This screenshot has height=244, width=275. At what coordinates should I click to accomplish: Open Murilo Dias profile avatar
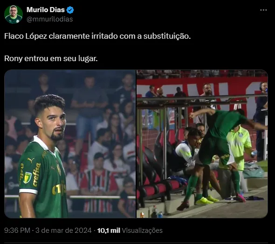[x=14, y=14]
